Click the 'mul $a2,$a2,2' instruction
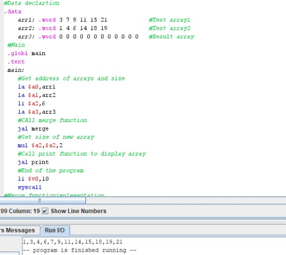Viewport: 286px width, 255px height. coord(40,145)
